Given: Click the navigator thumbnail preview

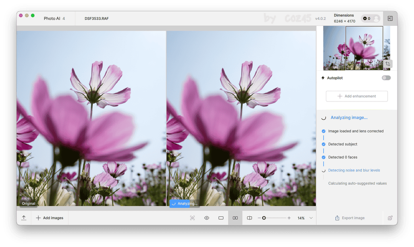Looking at the screenshot, I should pos(357,48).
